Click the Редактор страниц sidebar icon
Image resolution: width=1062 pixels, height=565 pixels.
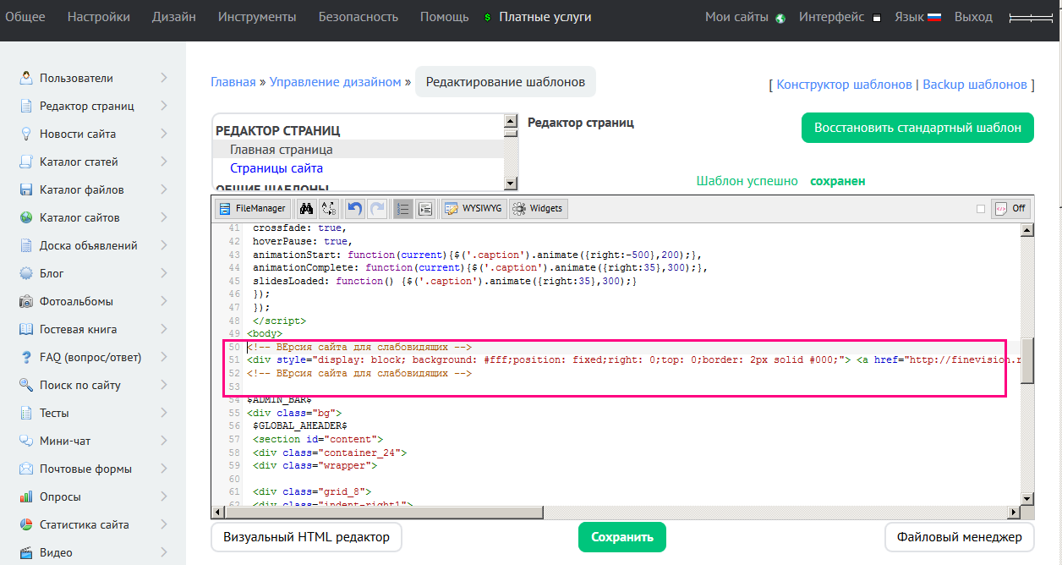tap(26, 106)
